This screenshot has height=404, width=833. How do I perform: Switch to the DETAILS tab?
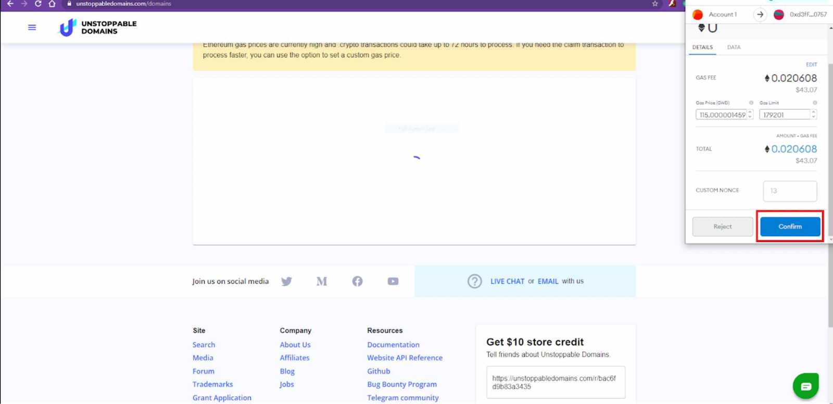tap(702, 47)
